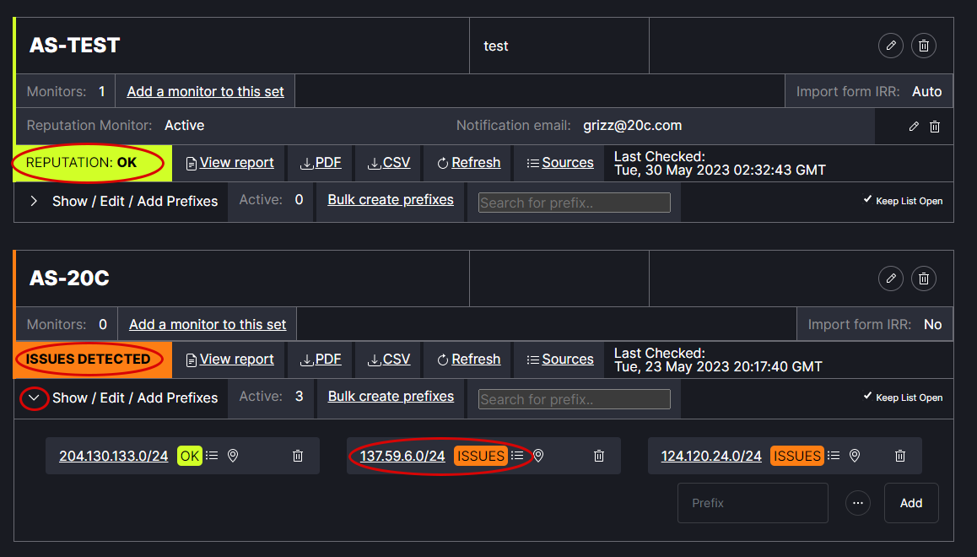Edit the Reputation Monitor with the small pencil
The image size is (977, 557).
coord(914,127)
